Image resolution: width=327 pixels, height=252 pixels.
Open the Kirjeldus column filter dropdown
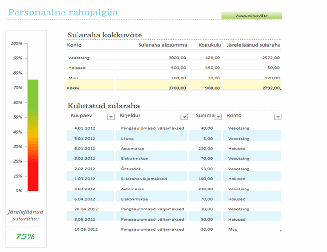(184, 117)
